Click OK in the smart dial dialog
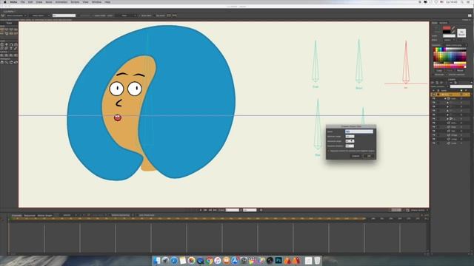This screenshot has width=474, height=266. (x=369, y=156)
